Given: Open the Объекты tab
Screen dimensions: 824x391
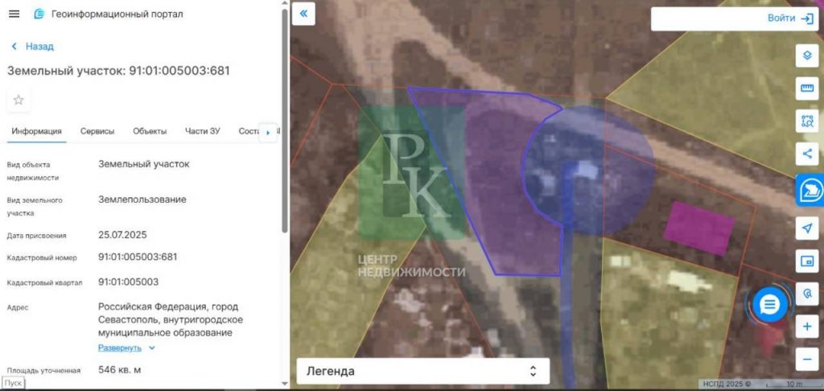Looking at the screenshot, I should tap(150, 131).
